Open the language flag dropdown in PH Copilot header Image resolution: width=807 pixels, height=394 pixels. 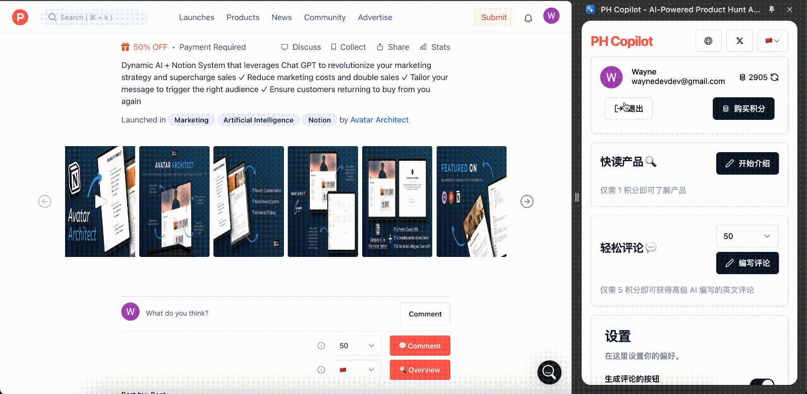point(773,41)
